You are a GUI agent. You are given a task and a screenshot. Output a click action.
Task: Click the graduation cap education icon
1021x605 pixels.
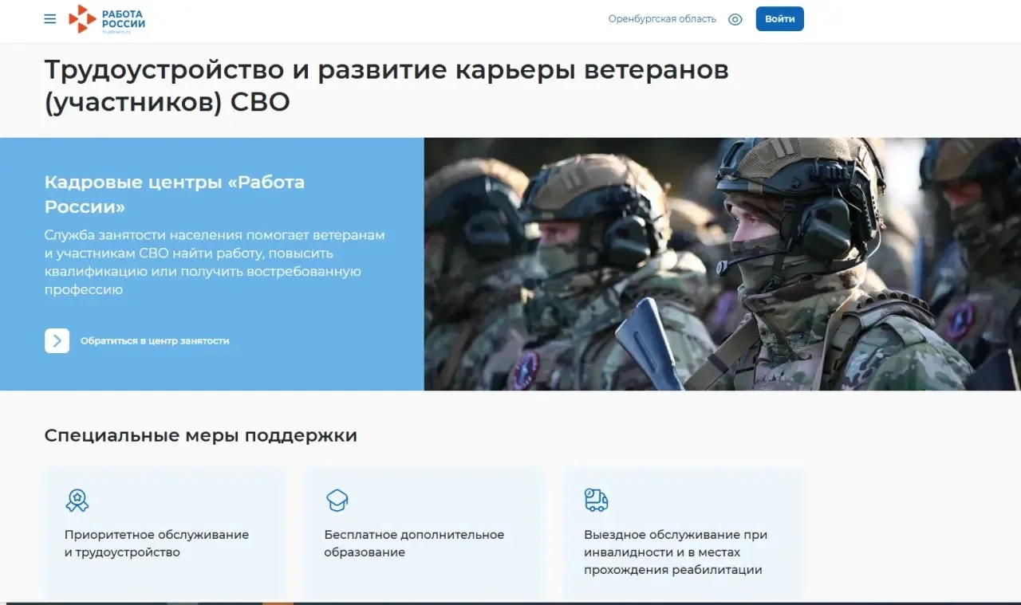(337, 500)
